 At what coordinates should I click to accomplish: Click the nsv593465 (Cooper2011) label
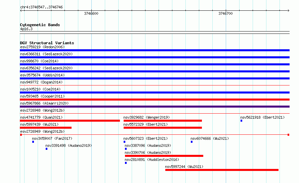42,96
